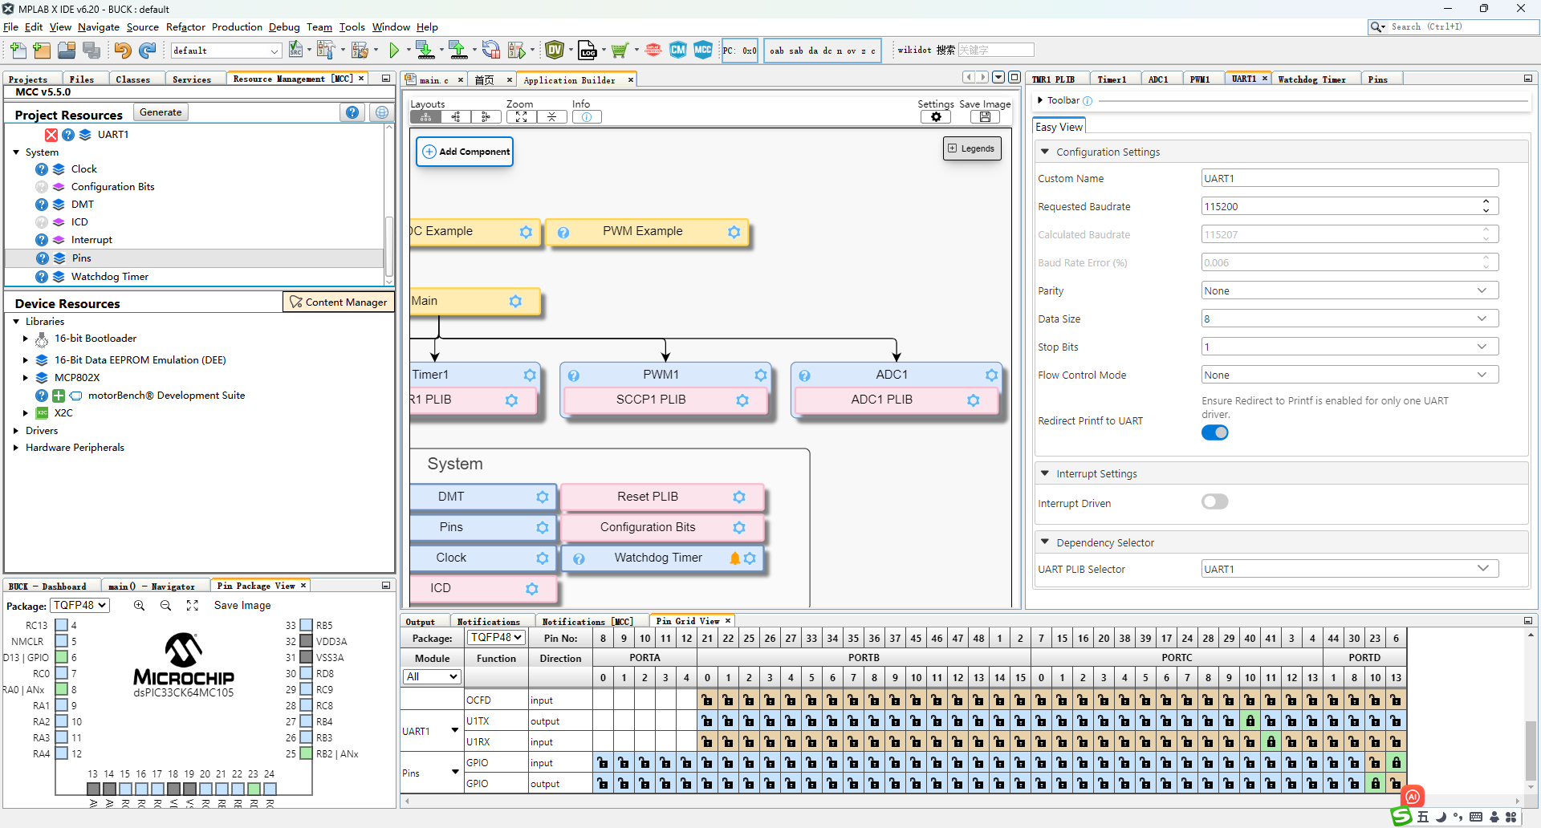Select the top-down tree layout icon
This screenshot has height=828, width=1541.
point(425,117)
